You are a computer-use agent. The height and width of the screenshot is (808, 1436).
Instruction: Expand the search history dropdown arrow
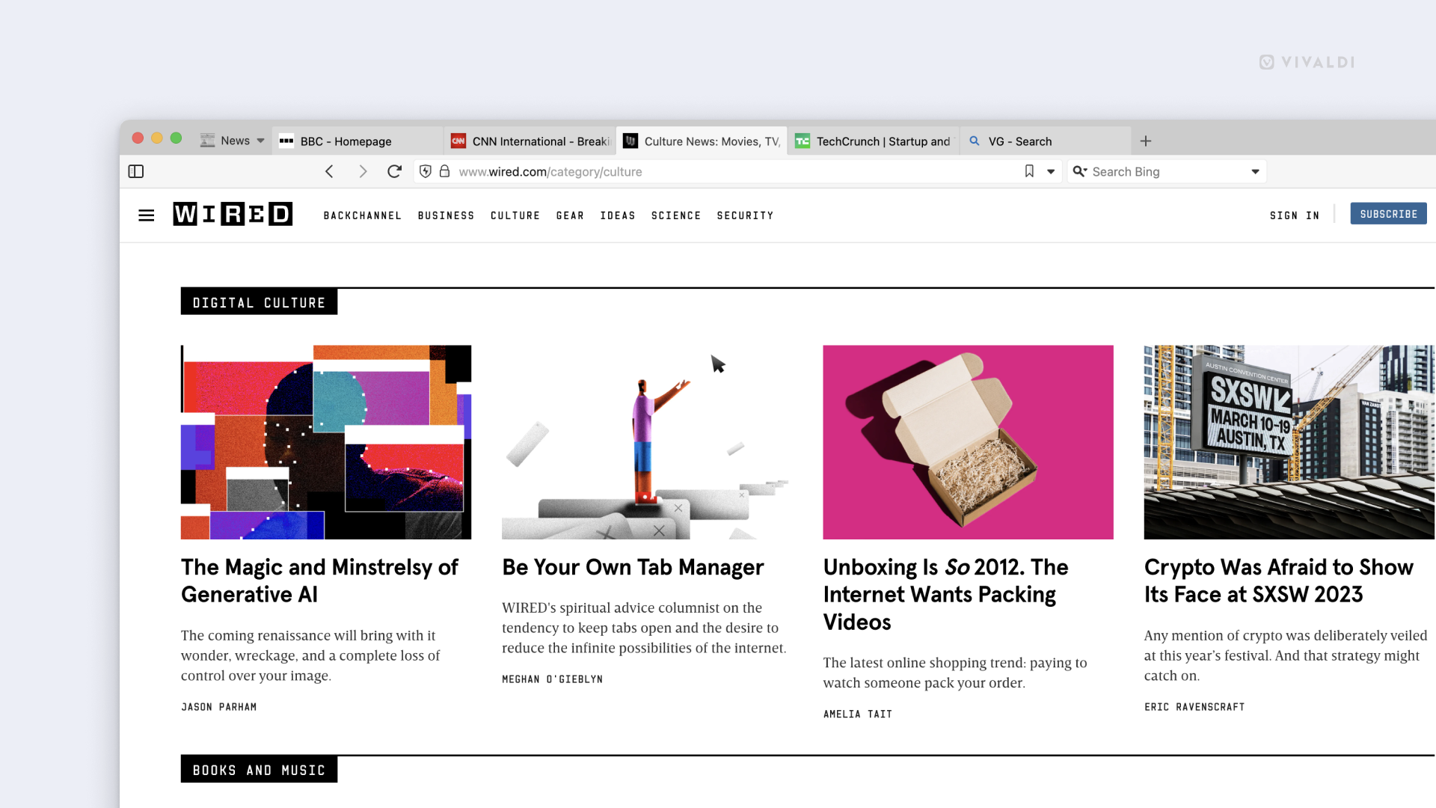click(x=1255, y=172)
